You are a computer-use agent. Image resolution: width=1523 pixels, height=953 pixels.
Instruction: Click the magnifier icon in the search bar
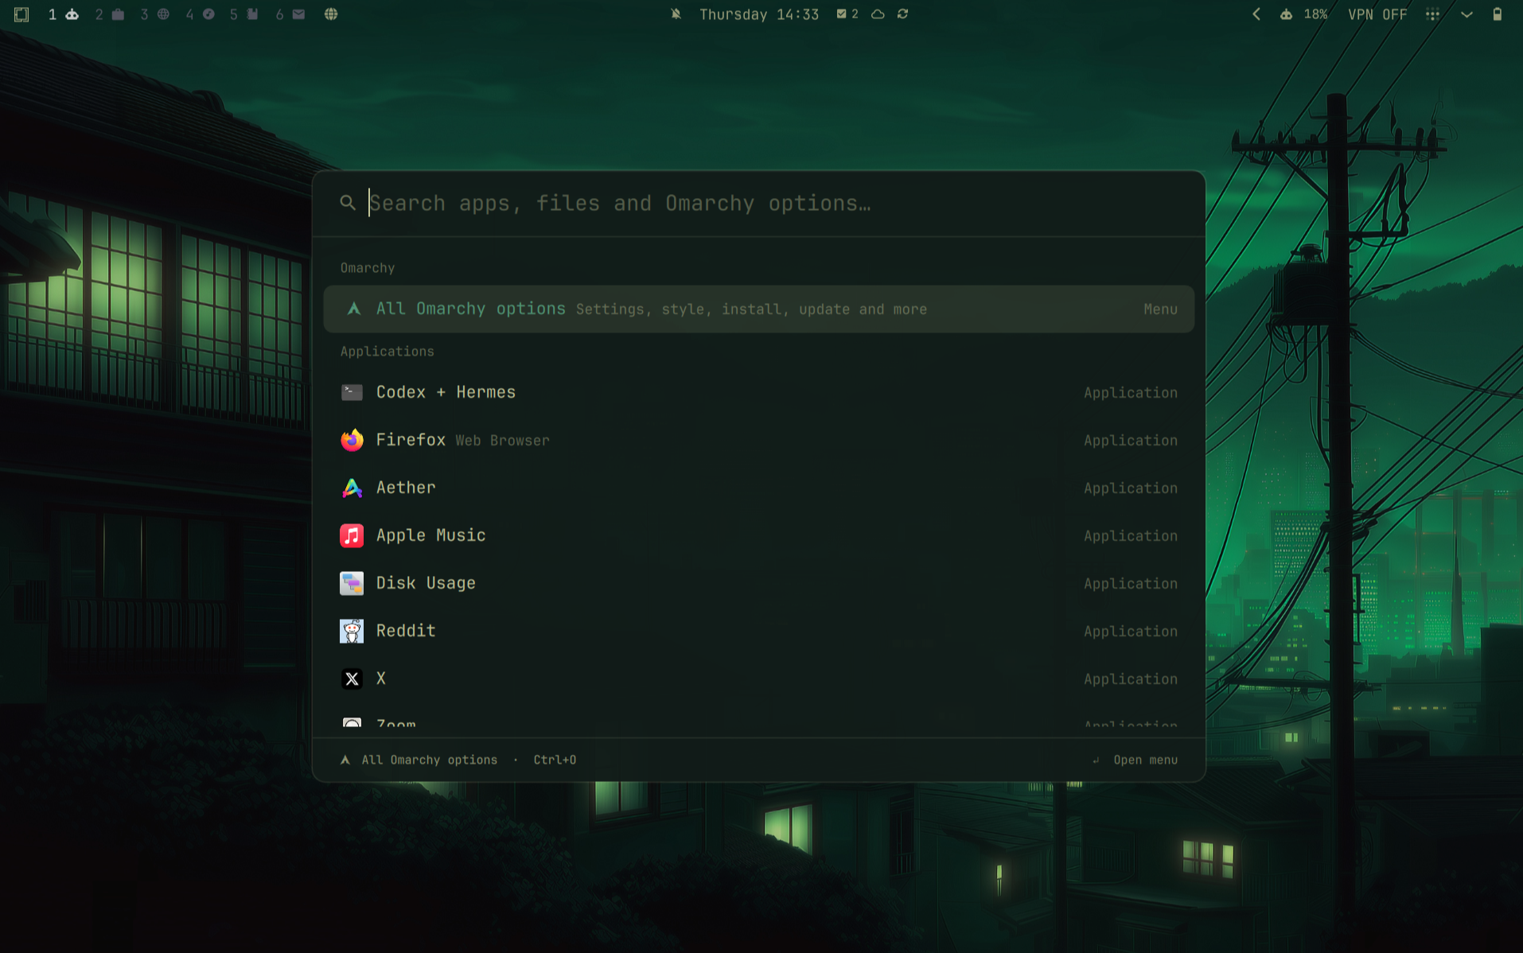point(348,203)
